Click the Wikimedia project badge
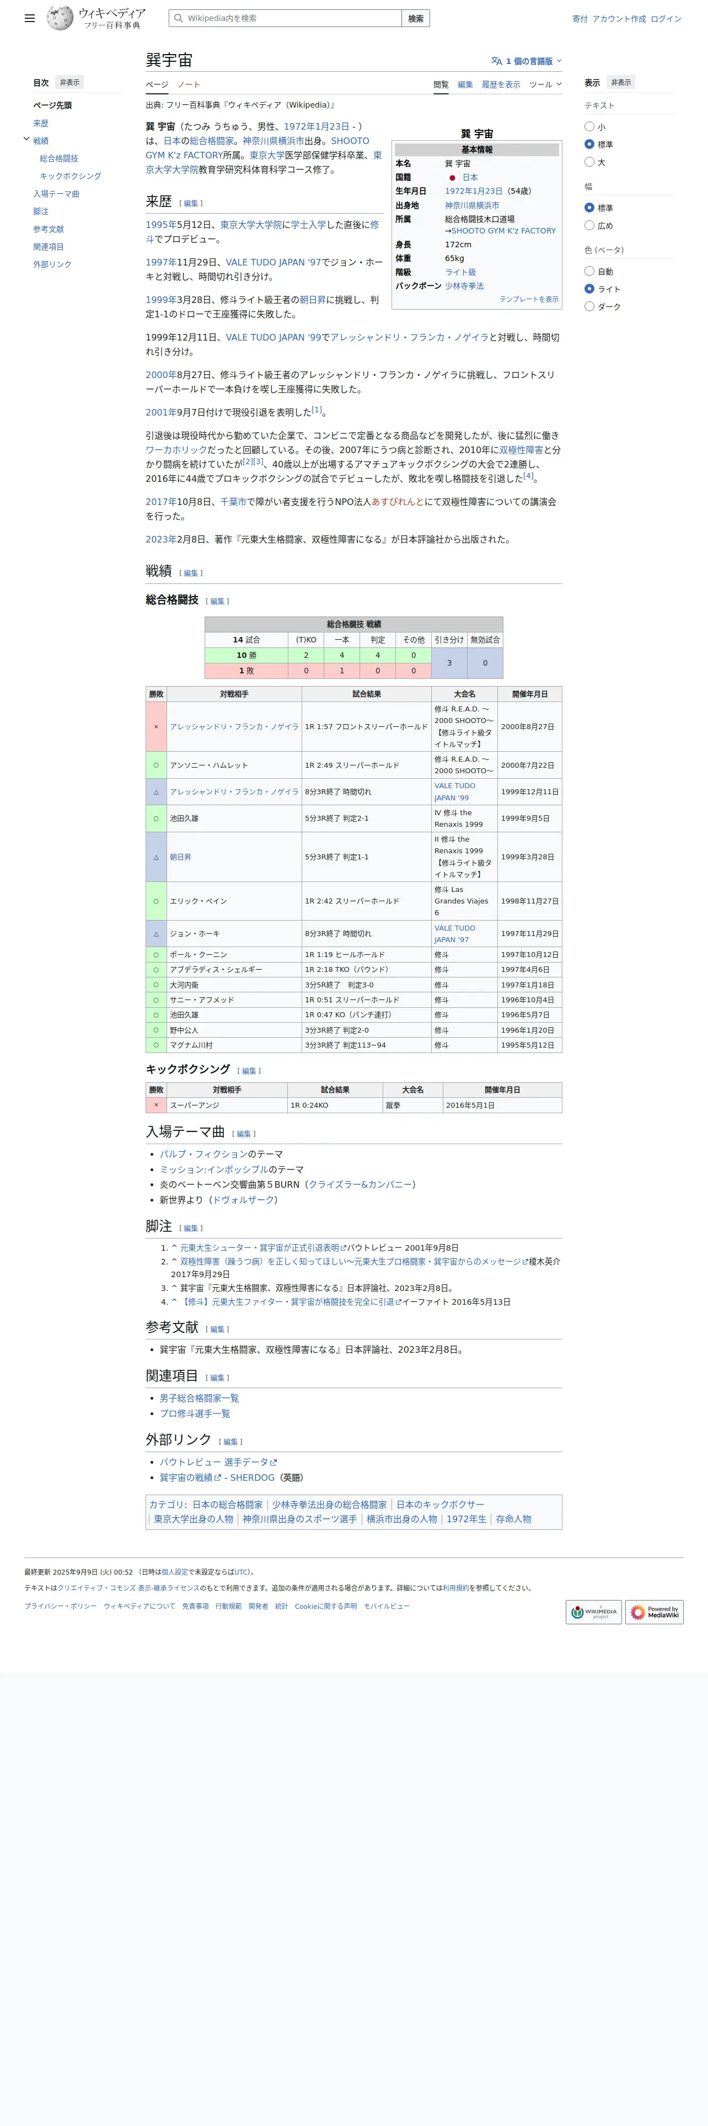Screen dimensions: 708x2126 click(593, 1611)
